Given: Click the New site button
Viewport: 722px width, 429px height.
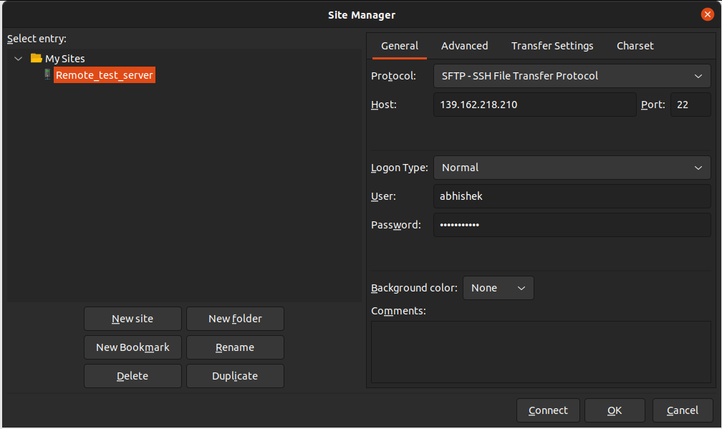Looking at the screenshot, I should point(133,319).
